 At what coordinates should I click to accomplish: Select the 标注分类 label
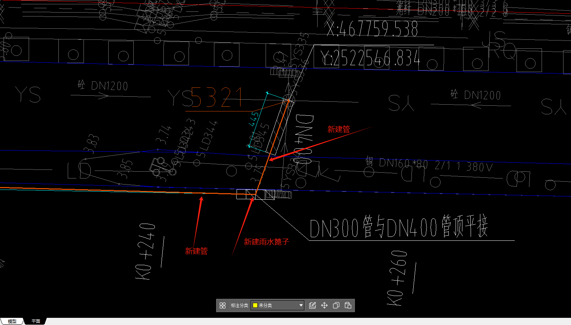pyautogui.click(x=239, y=305)
